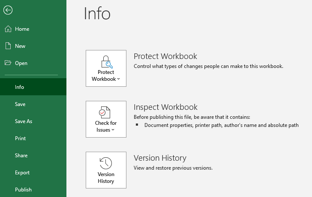Open the Export options
312x197 pixels.
pyautogui.click(x=33, y=172)
